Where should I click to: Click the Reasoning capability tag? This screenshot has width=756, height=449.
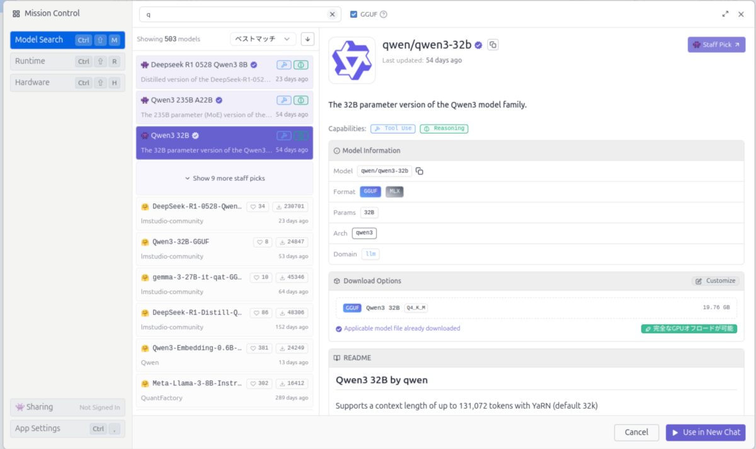click(x=444, y=128)
